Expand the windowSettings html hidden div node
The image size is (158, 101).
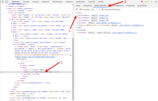click(10, 91)
